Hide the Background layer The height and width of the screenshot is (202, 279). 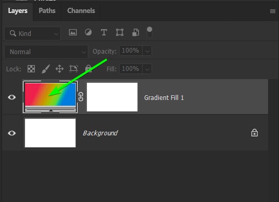coord(12,133)
